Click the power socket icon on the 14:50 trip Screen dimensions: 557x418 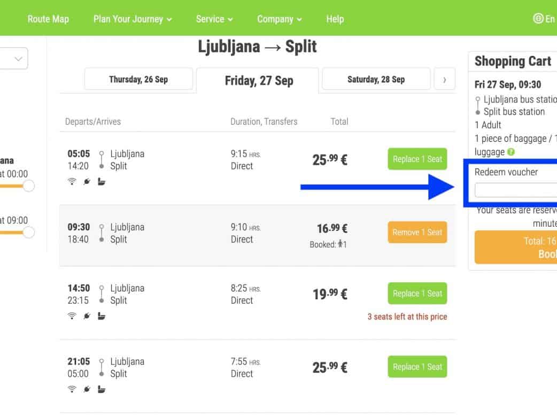pos(87,316)
